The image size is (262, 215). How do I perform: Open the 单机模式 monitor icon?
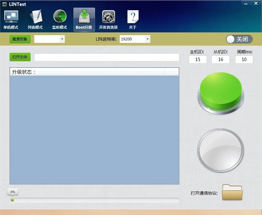pos(11,17)
